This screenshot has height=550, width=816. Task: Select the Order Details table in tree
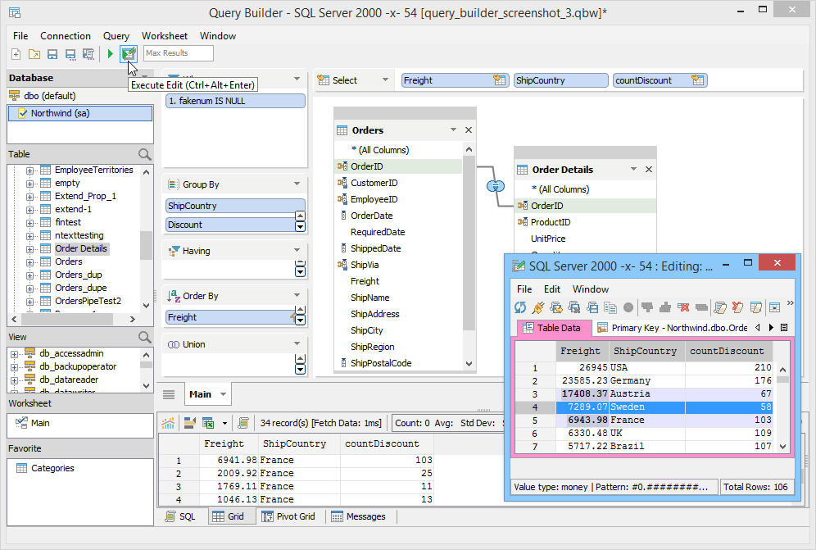click(81, 248)
